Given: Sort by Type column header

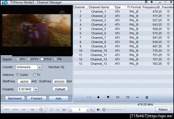Looking at the screenshot, I should tap(117, 7).
